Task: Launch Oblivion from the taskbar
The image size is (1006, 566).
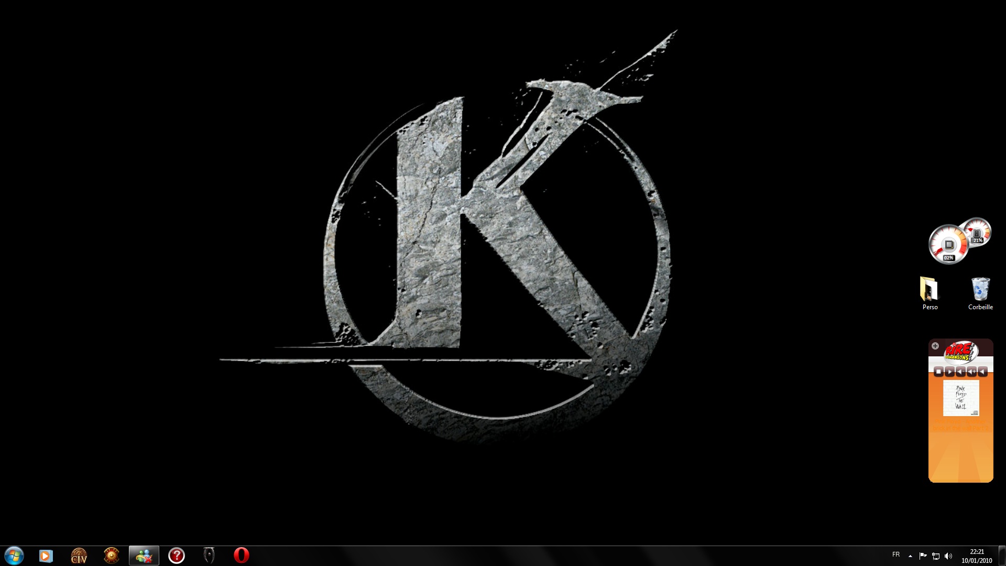Action: tap(209, 556)
